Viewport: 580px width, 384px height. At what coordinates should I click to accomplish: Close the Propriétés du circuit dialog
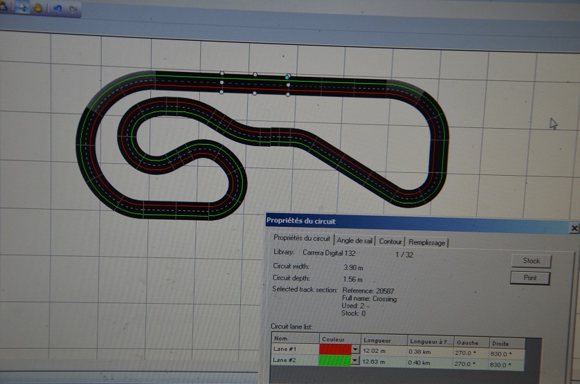tap(574, 228)
